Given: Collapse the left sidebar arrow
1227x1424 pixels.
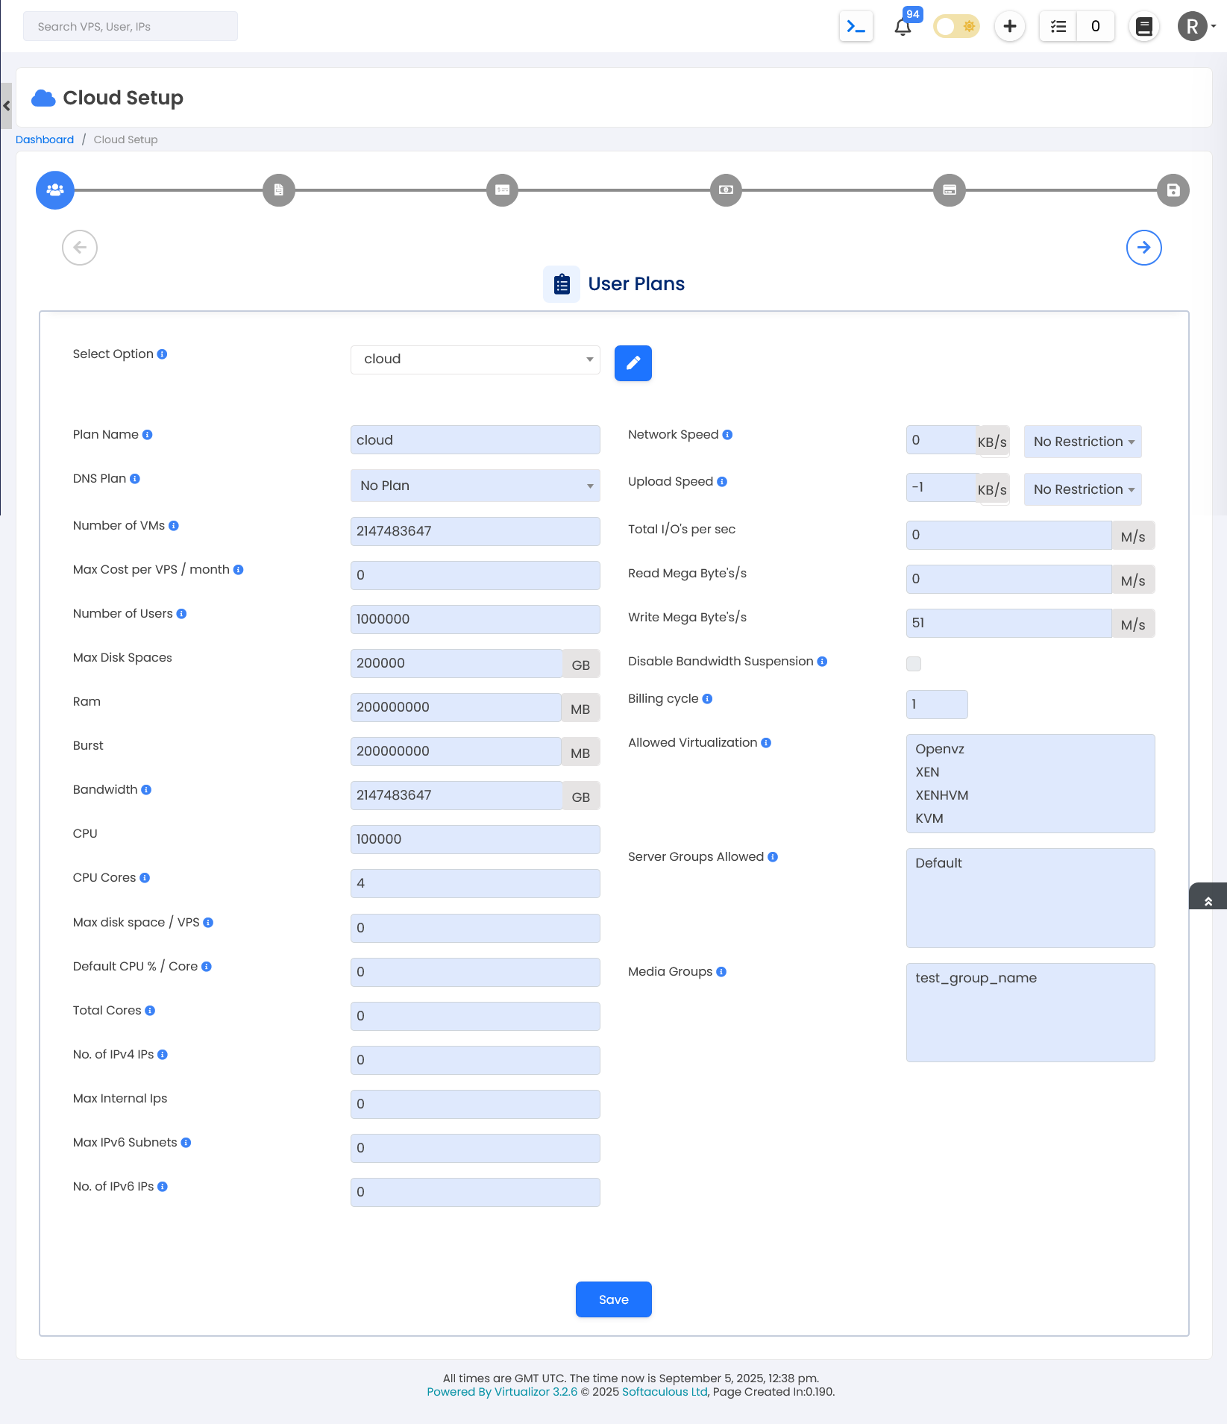Looking at the screenshot, I should (6, 106).
